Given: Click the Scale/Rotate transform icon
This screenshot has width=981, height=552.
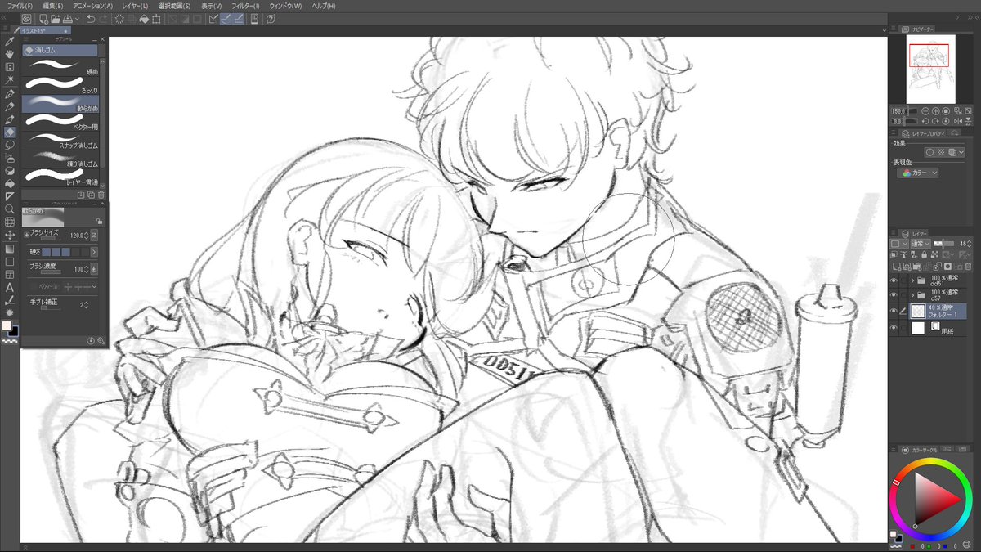Looking at the screenshot, I should pyautogui.click(x=156, y=19).
